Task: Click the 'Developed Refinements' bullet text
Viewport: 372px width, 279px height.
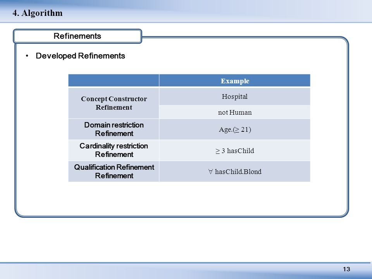Action: pos(80,56)
